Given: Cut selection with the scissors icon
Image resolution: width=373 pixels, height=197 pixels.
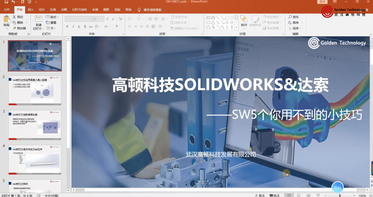Looking at the screenshot, I should click(14, 17).
